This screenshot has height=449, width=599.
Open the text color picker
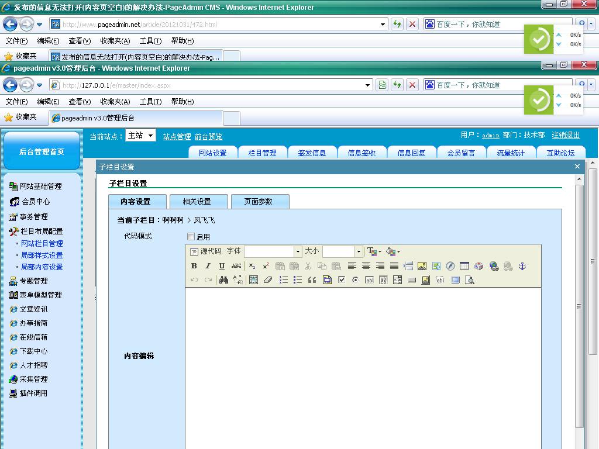pos(373,251)
